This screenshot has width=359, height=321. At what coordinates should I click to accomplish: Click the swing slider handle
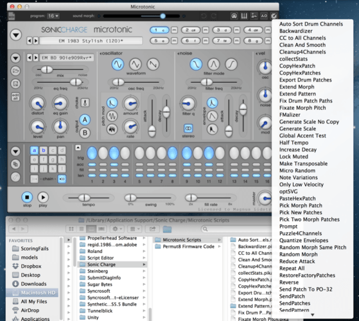pos(131,198)
